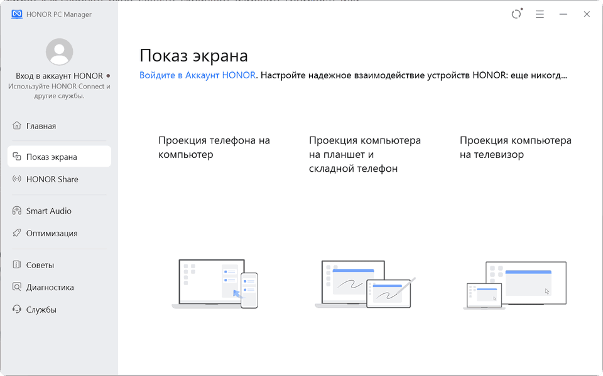Click Вход в аккаунт HONOR text

click(x=59, y=76)
